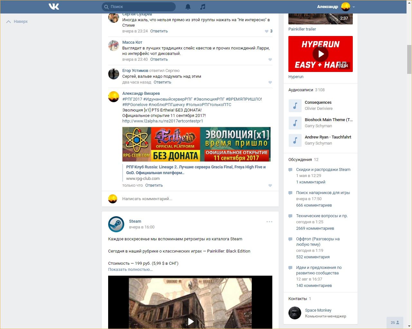Open the Ertheia Эволюция banner image
The width and height of the screenshot is (412, 329).
pos(196,144)
